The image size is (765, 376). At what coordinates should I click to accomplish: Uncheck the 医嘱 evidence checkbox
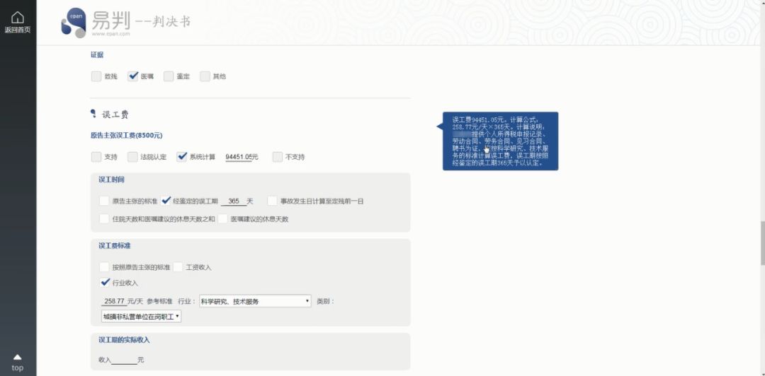pyautogui.click(x=132, y=76)
